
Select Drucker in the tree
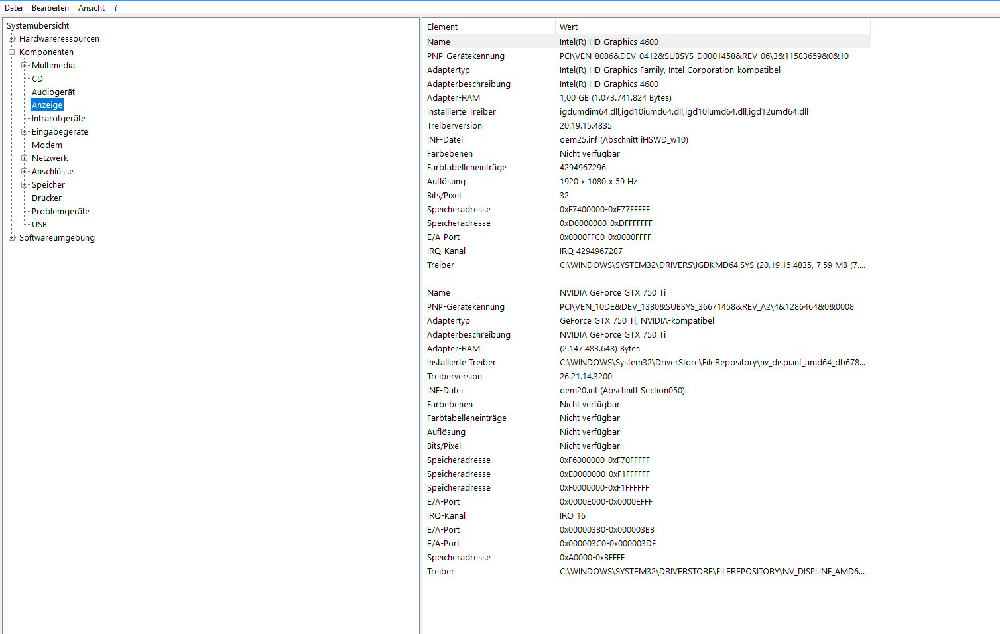coord(46,198)
